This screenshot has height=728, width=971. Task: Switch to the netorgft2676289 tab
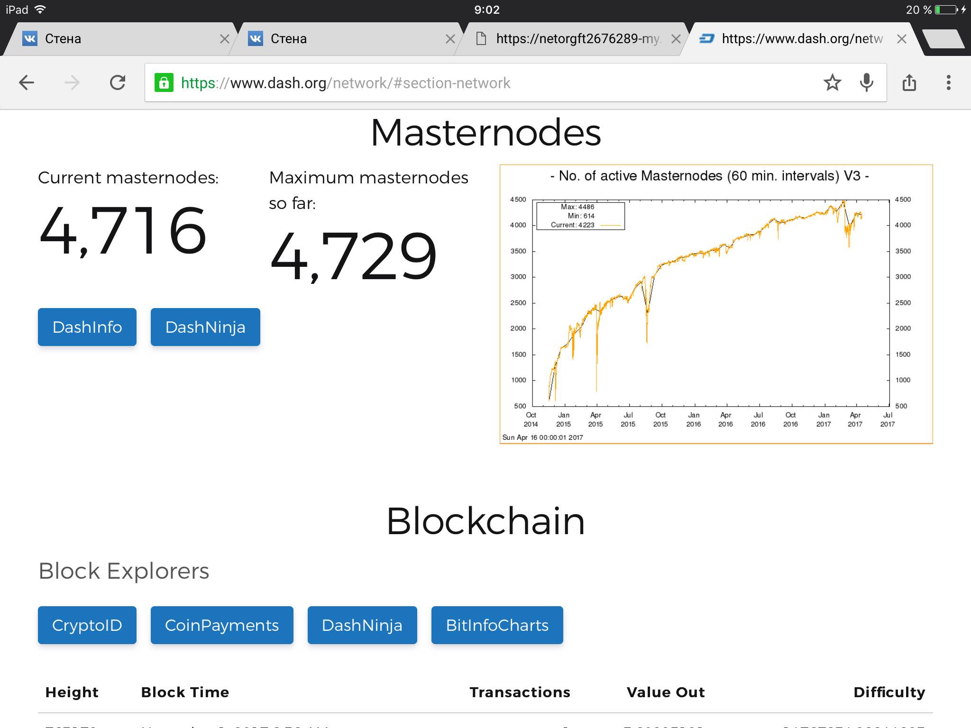pos(571,39)
